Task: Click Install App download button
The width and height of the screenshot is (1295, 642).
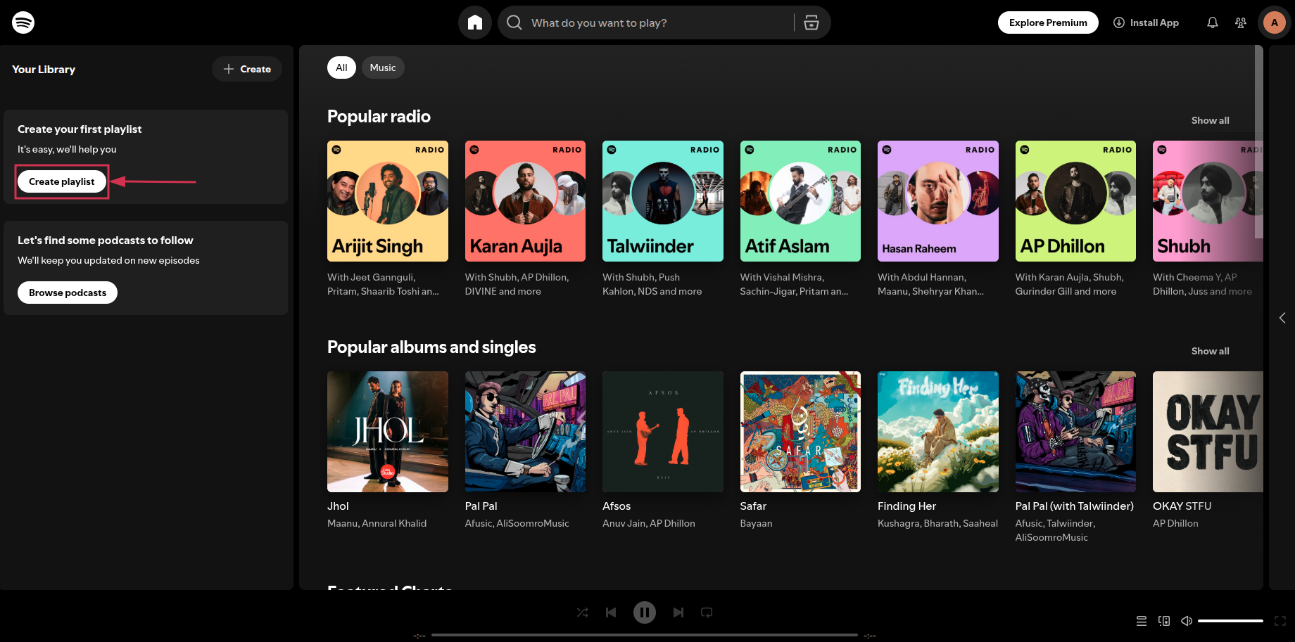Action: coord(1146,23)
